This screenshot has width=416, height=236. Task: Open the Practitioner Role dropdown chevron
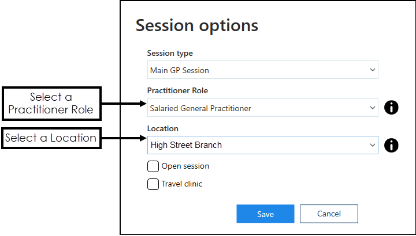click(372, 108)
